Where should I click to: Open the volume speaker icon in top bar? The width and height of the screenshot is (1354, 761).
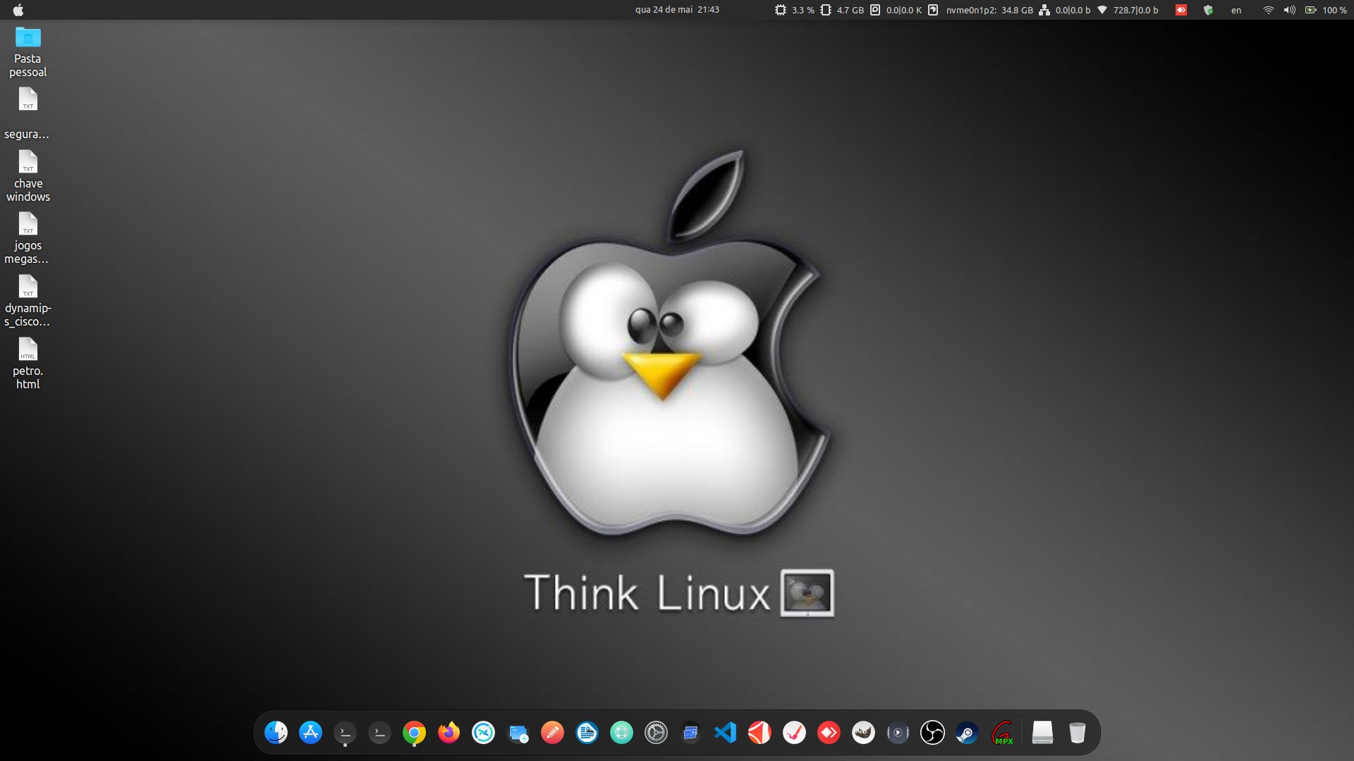pos(1289,10)
